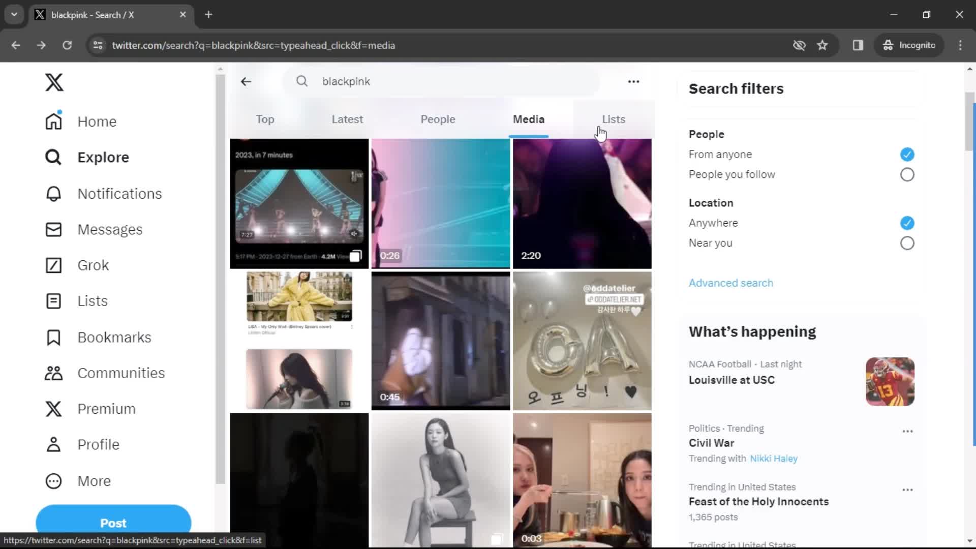
Task: Open Messages envelope
Action: [x=94, y=230]
